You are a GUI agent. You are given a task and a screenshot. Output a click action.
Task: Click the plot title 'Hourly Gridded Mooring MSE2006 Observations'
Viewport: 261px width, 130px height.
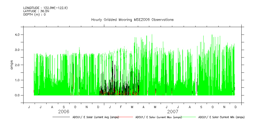click(x=132, y=20)
